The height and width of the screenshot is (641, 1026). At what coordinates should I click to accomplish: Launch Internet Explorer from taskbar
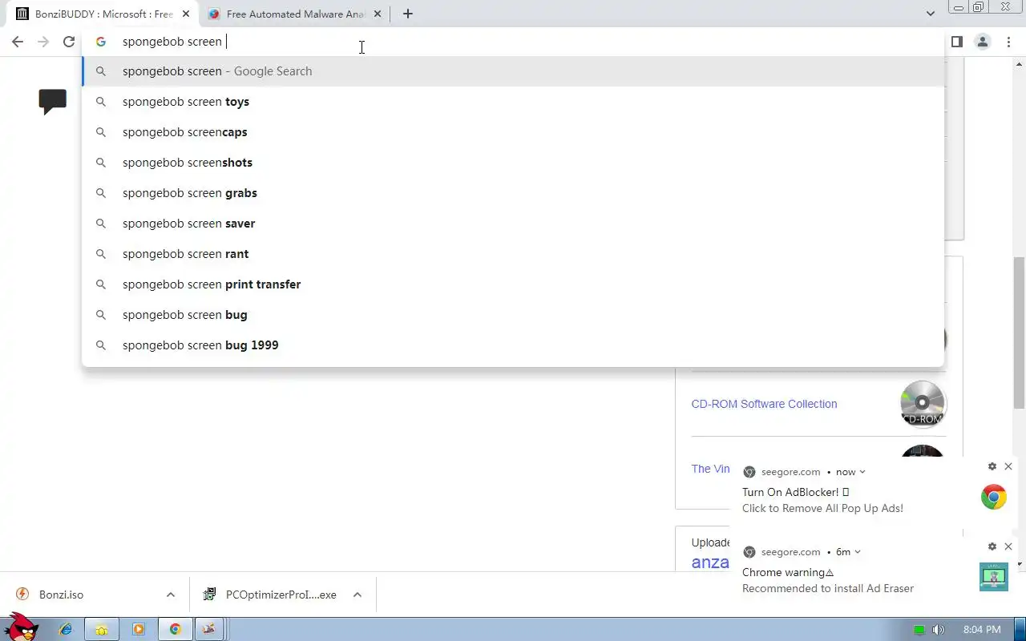[x=66, y=630]
